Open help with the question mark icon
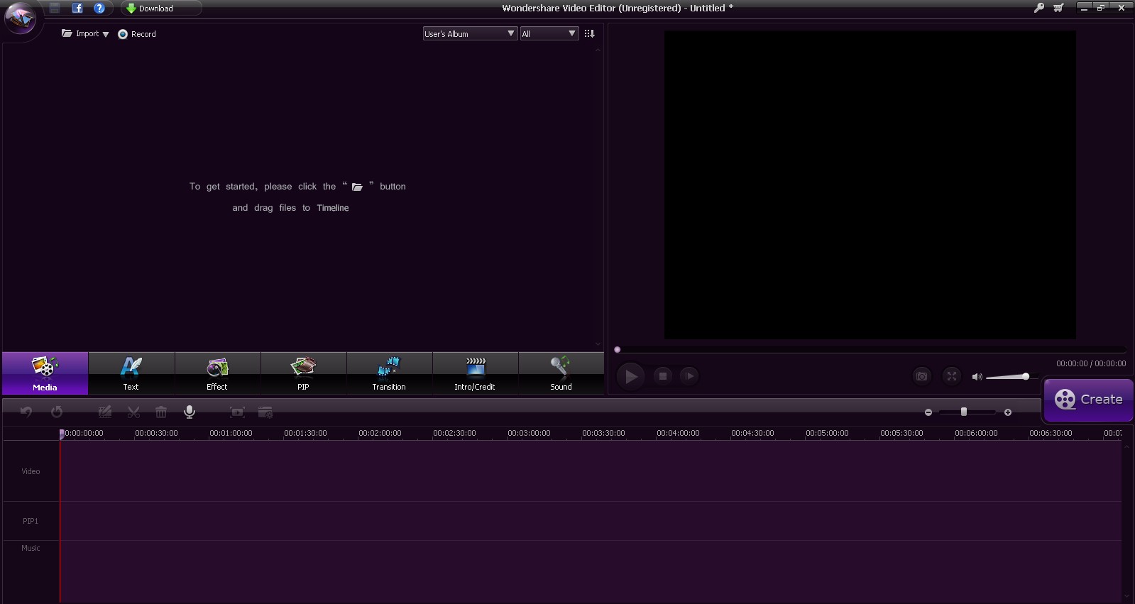 pos(99,8)
